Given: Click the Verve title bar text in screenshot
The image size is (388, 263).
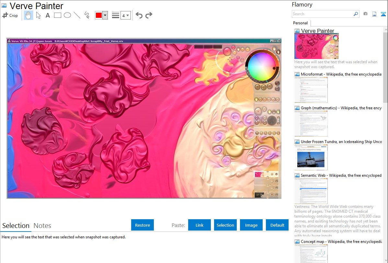Looking at the screenshot, I should click(x=67, y=41).
